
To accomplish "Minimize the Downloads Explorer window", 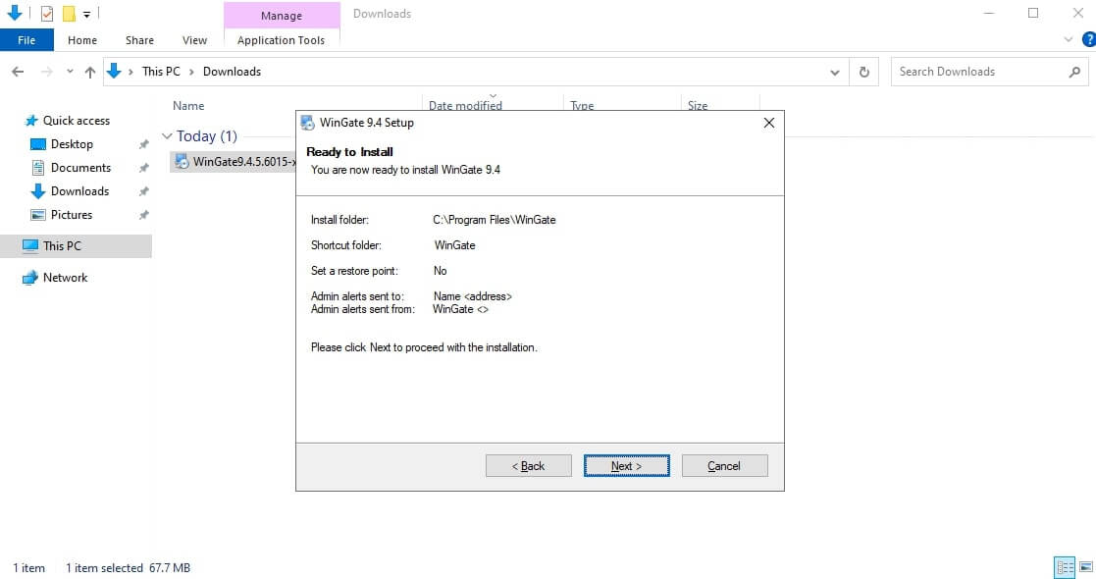I will (x=988, y=14).
